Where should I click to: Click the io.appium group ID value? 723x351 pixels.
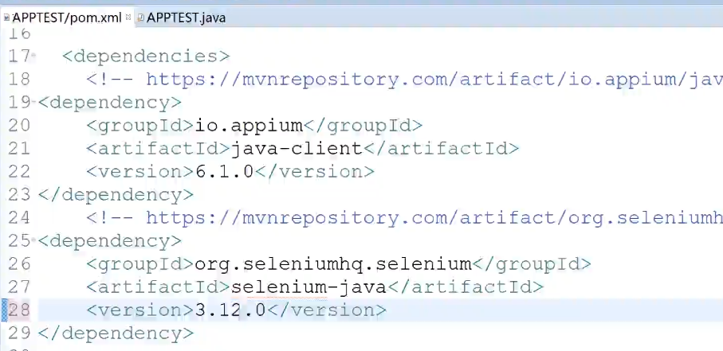point(249,125)
